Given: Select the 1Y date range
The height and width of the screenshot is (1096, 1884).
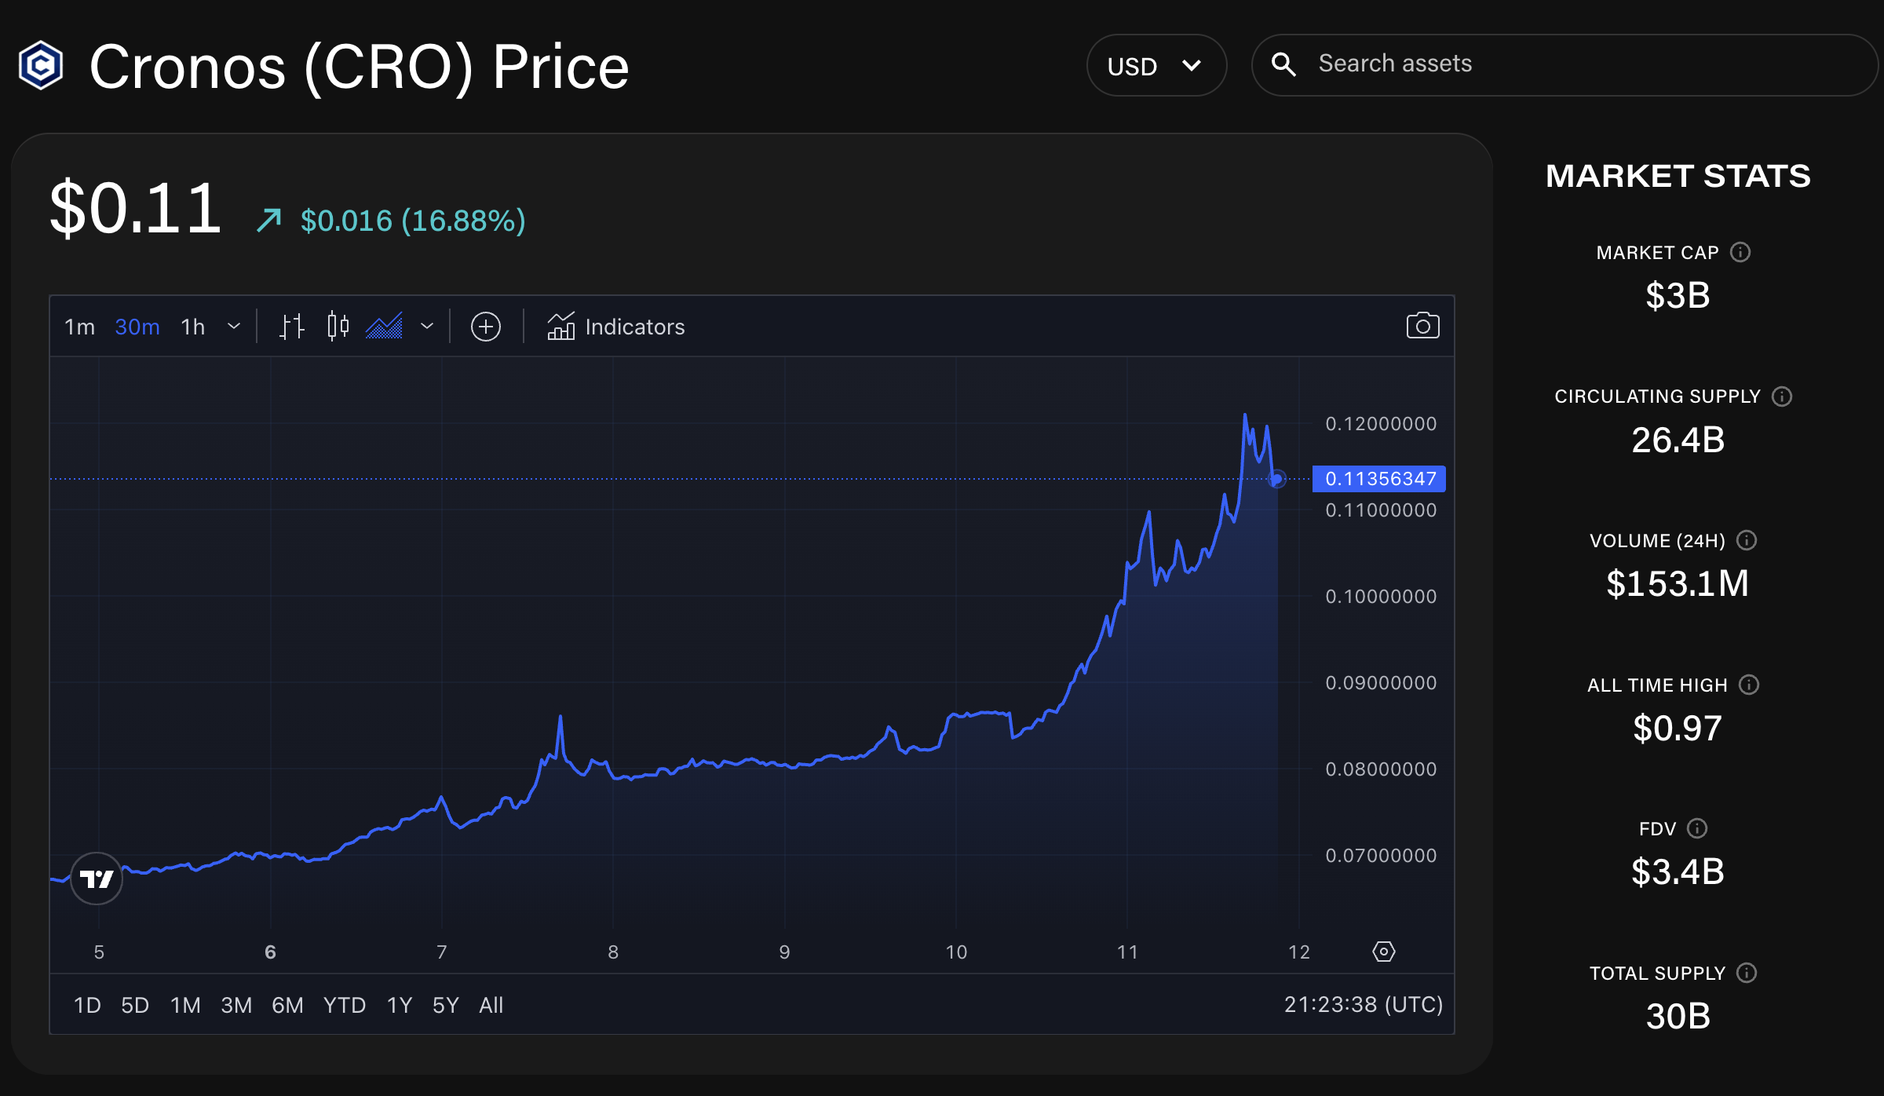Looking at the screenshot, I should click(400, 1005).
